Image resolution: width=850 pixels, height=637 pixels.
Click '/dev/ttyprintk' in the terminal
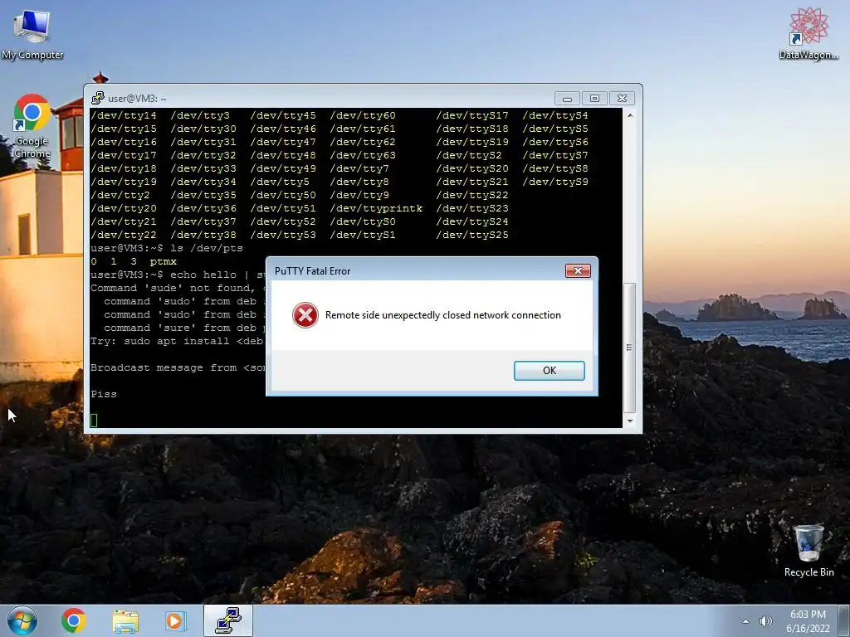(376, 208)
